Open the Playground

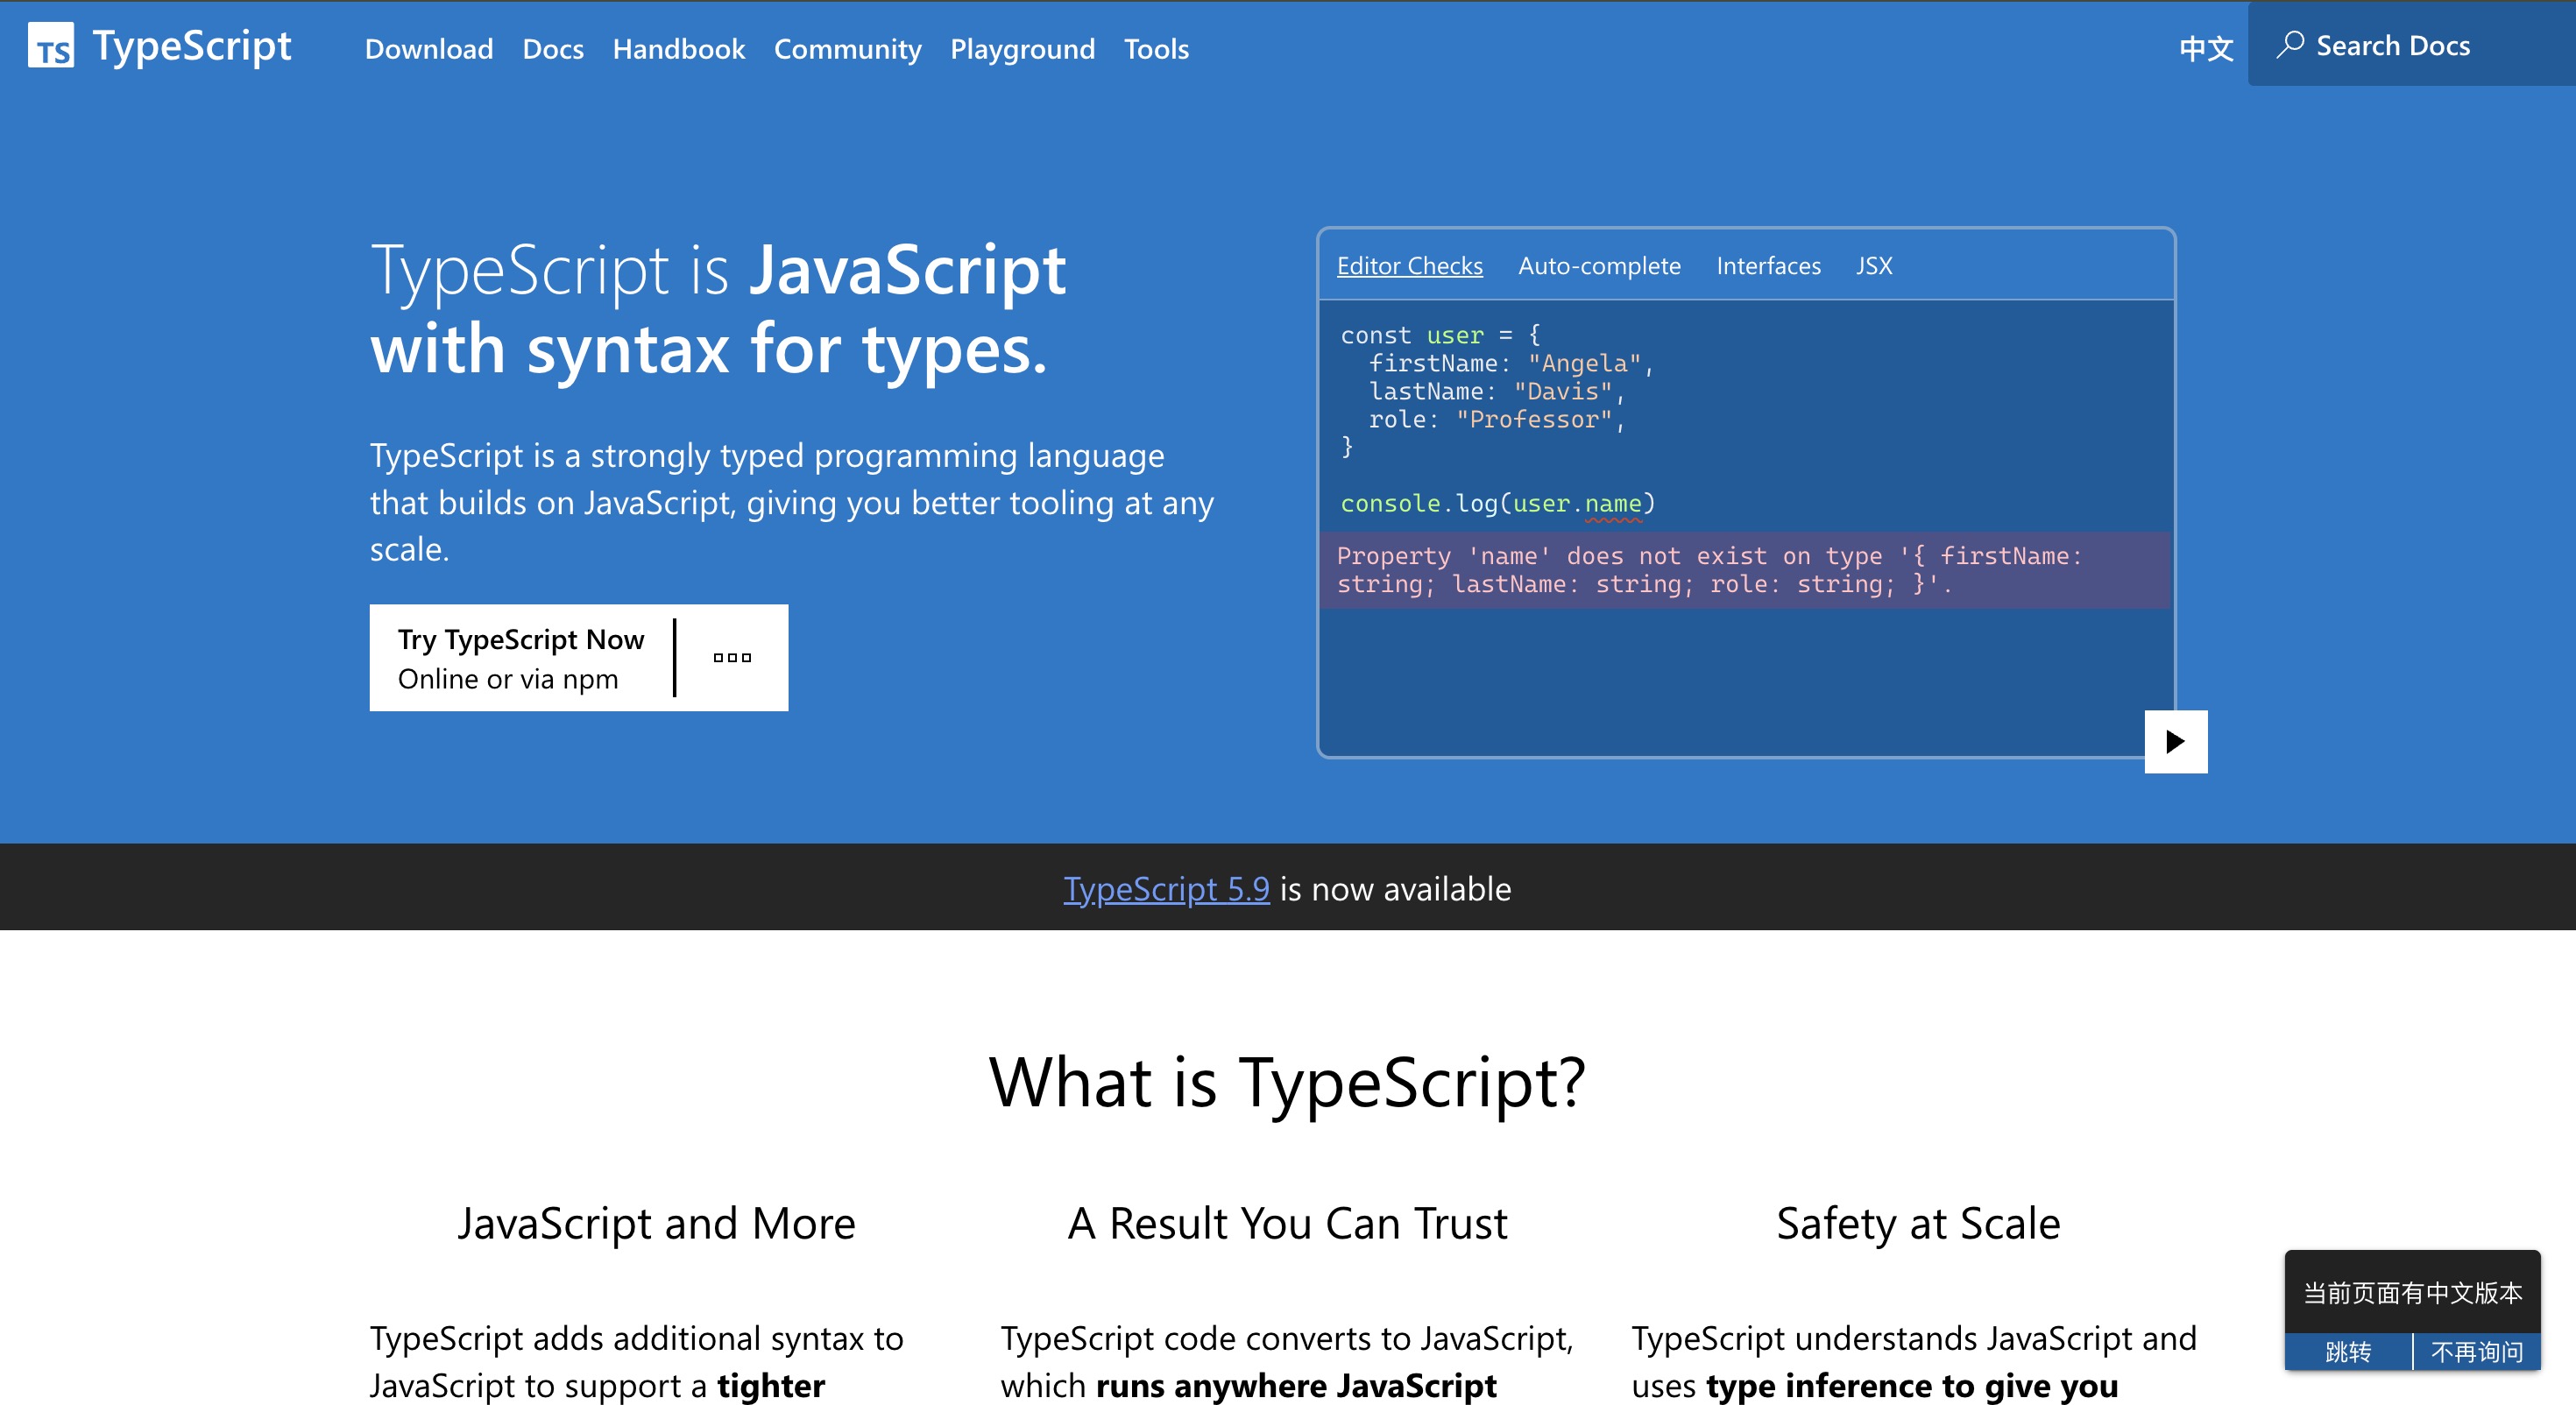pos(1022,49)
